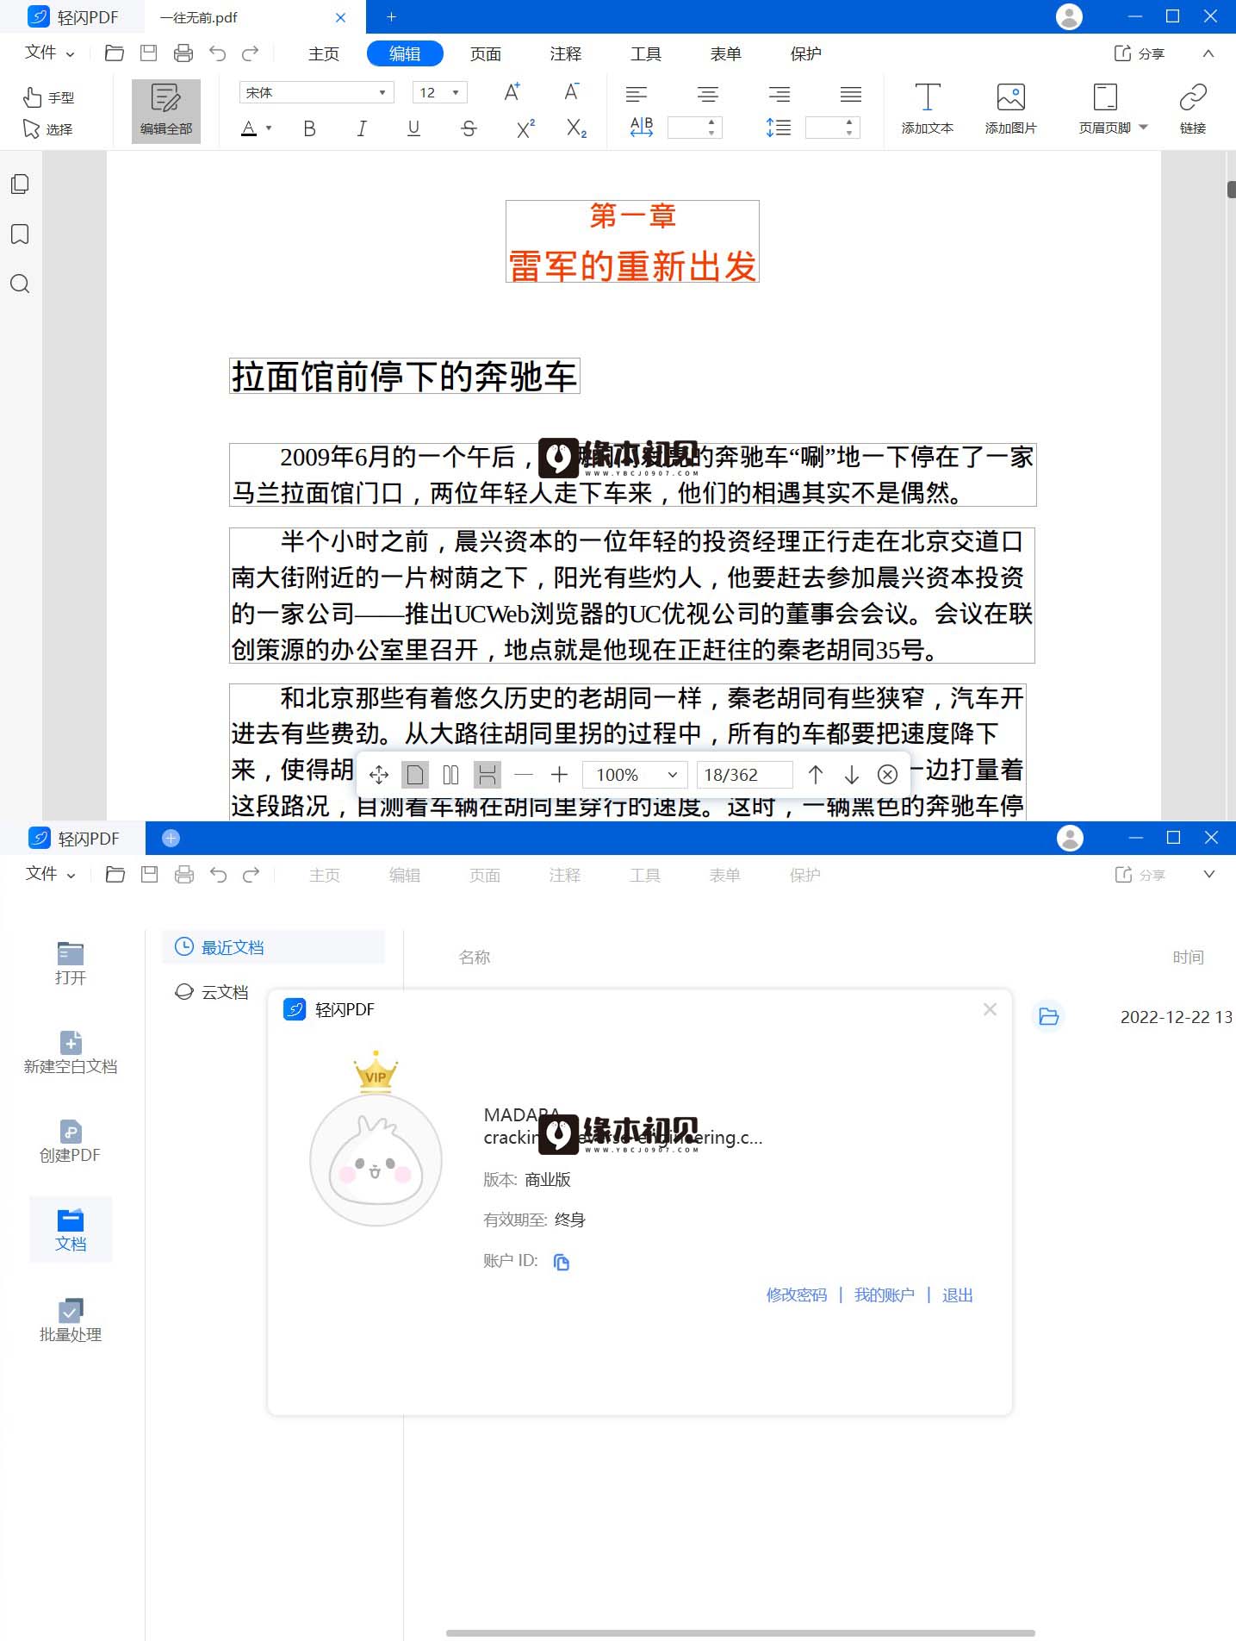Align text right
The height and width of the screenshot is (1641, 1236).
pos(779,94)
